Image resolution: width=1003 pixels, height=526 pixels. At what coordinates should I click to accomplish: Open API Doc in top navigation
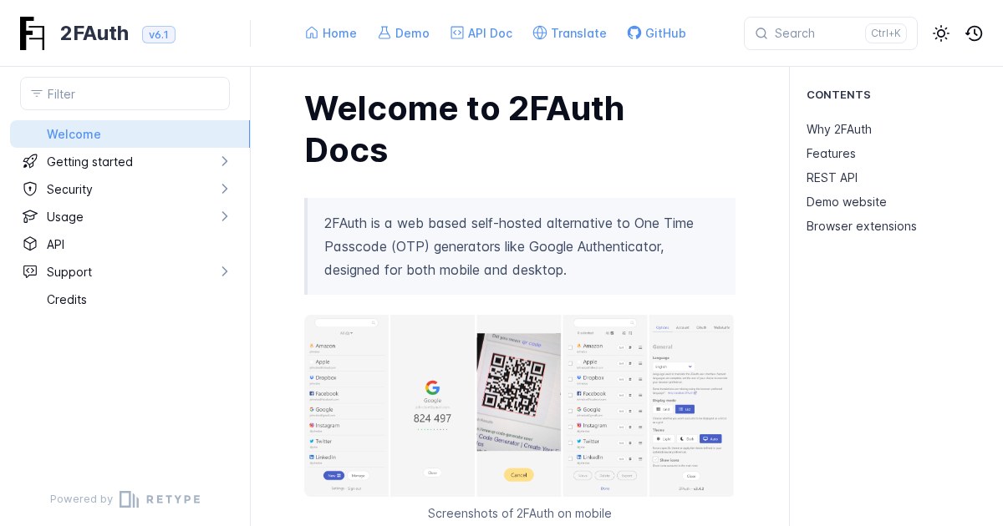[x=481, y=33]
